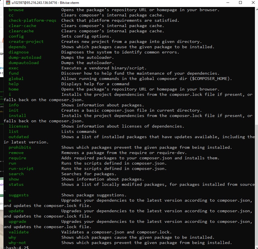
Task: Click the 'outdated' command name
Action: 19,137
